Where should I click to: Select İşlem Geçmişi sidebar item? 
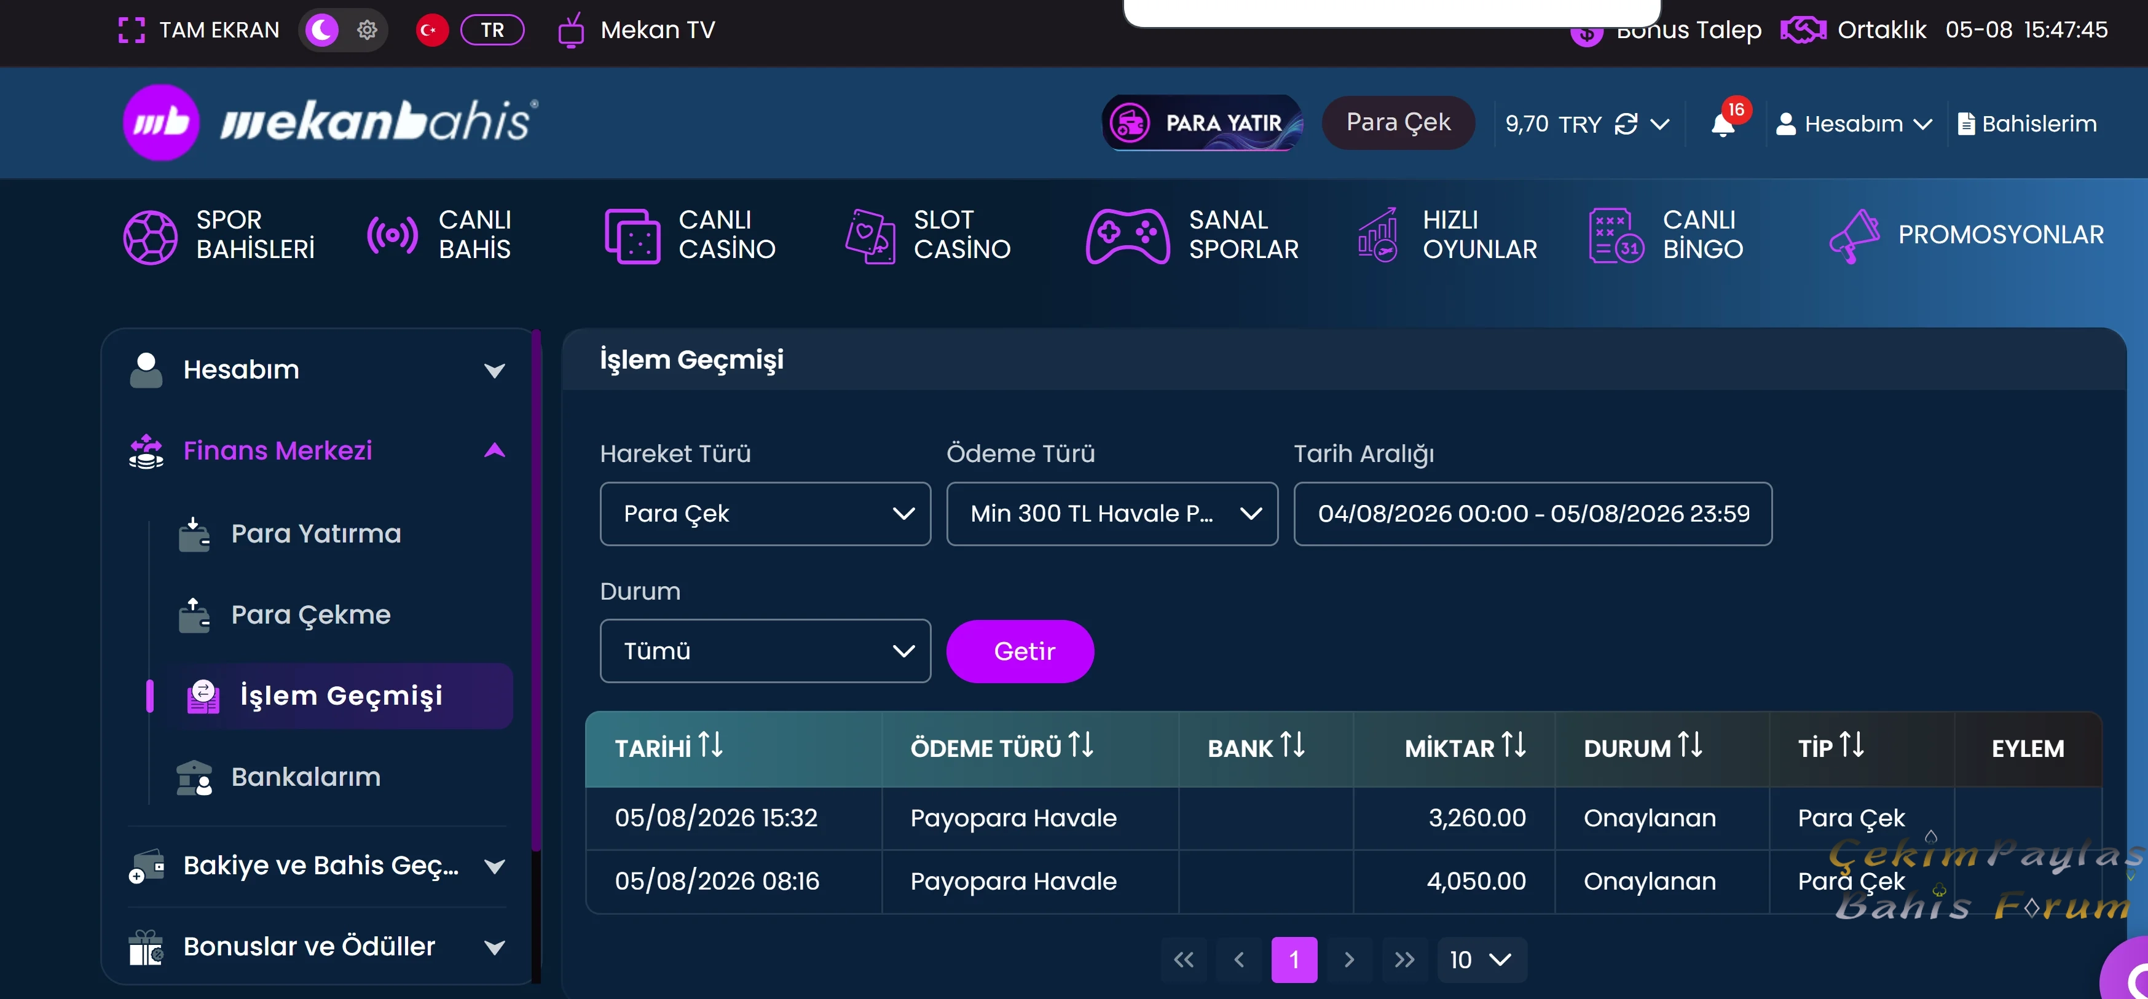(337, 695)
